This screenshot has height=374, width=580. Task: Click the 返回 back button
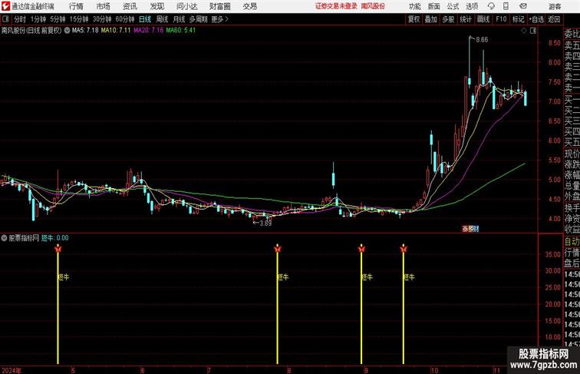pos(554,19)
